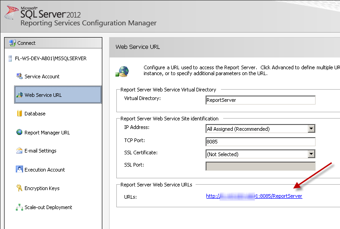Open the ReportServer URL link on port 8085
This screenshot has height=229, width=340.
[x=254, y=196]
